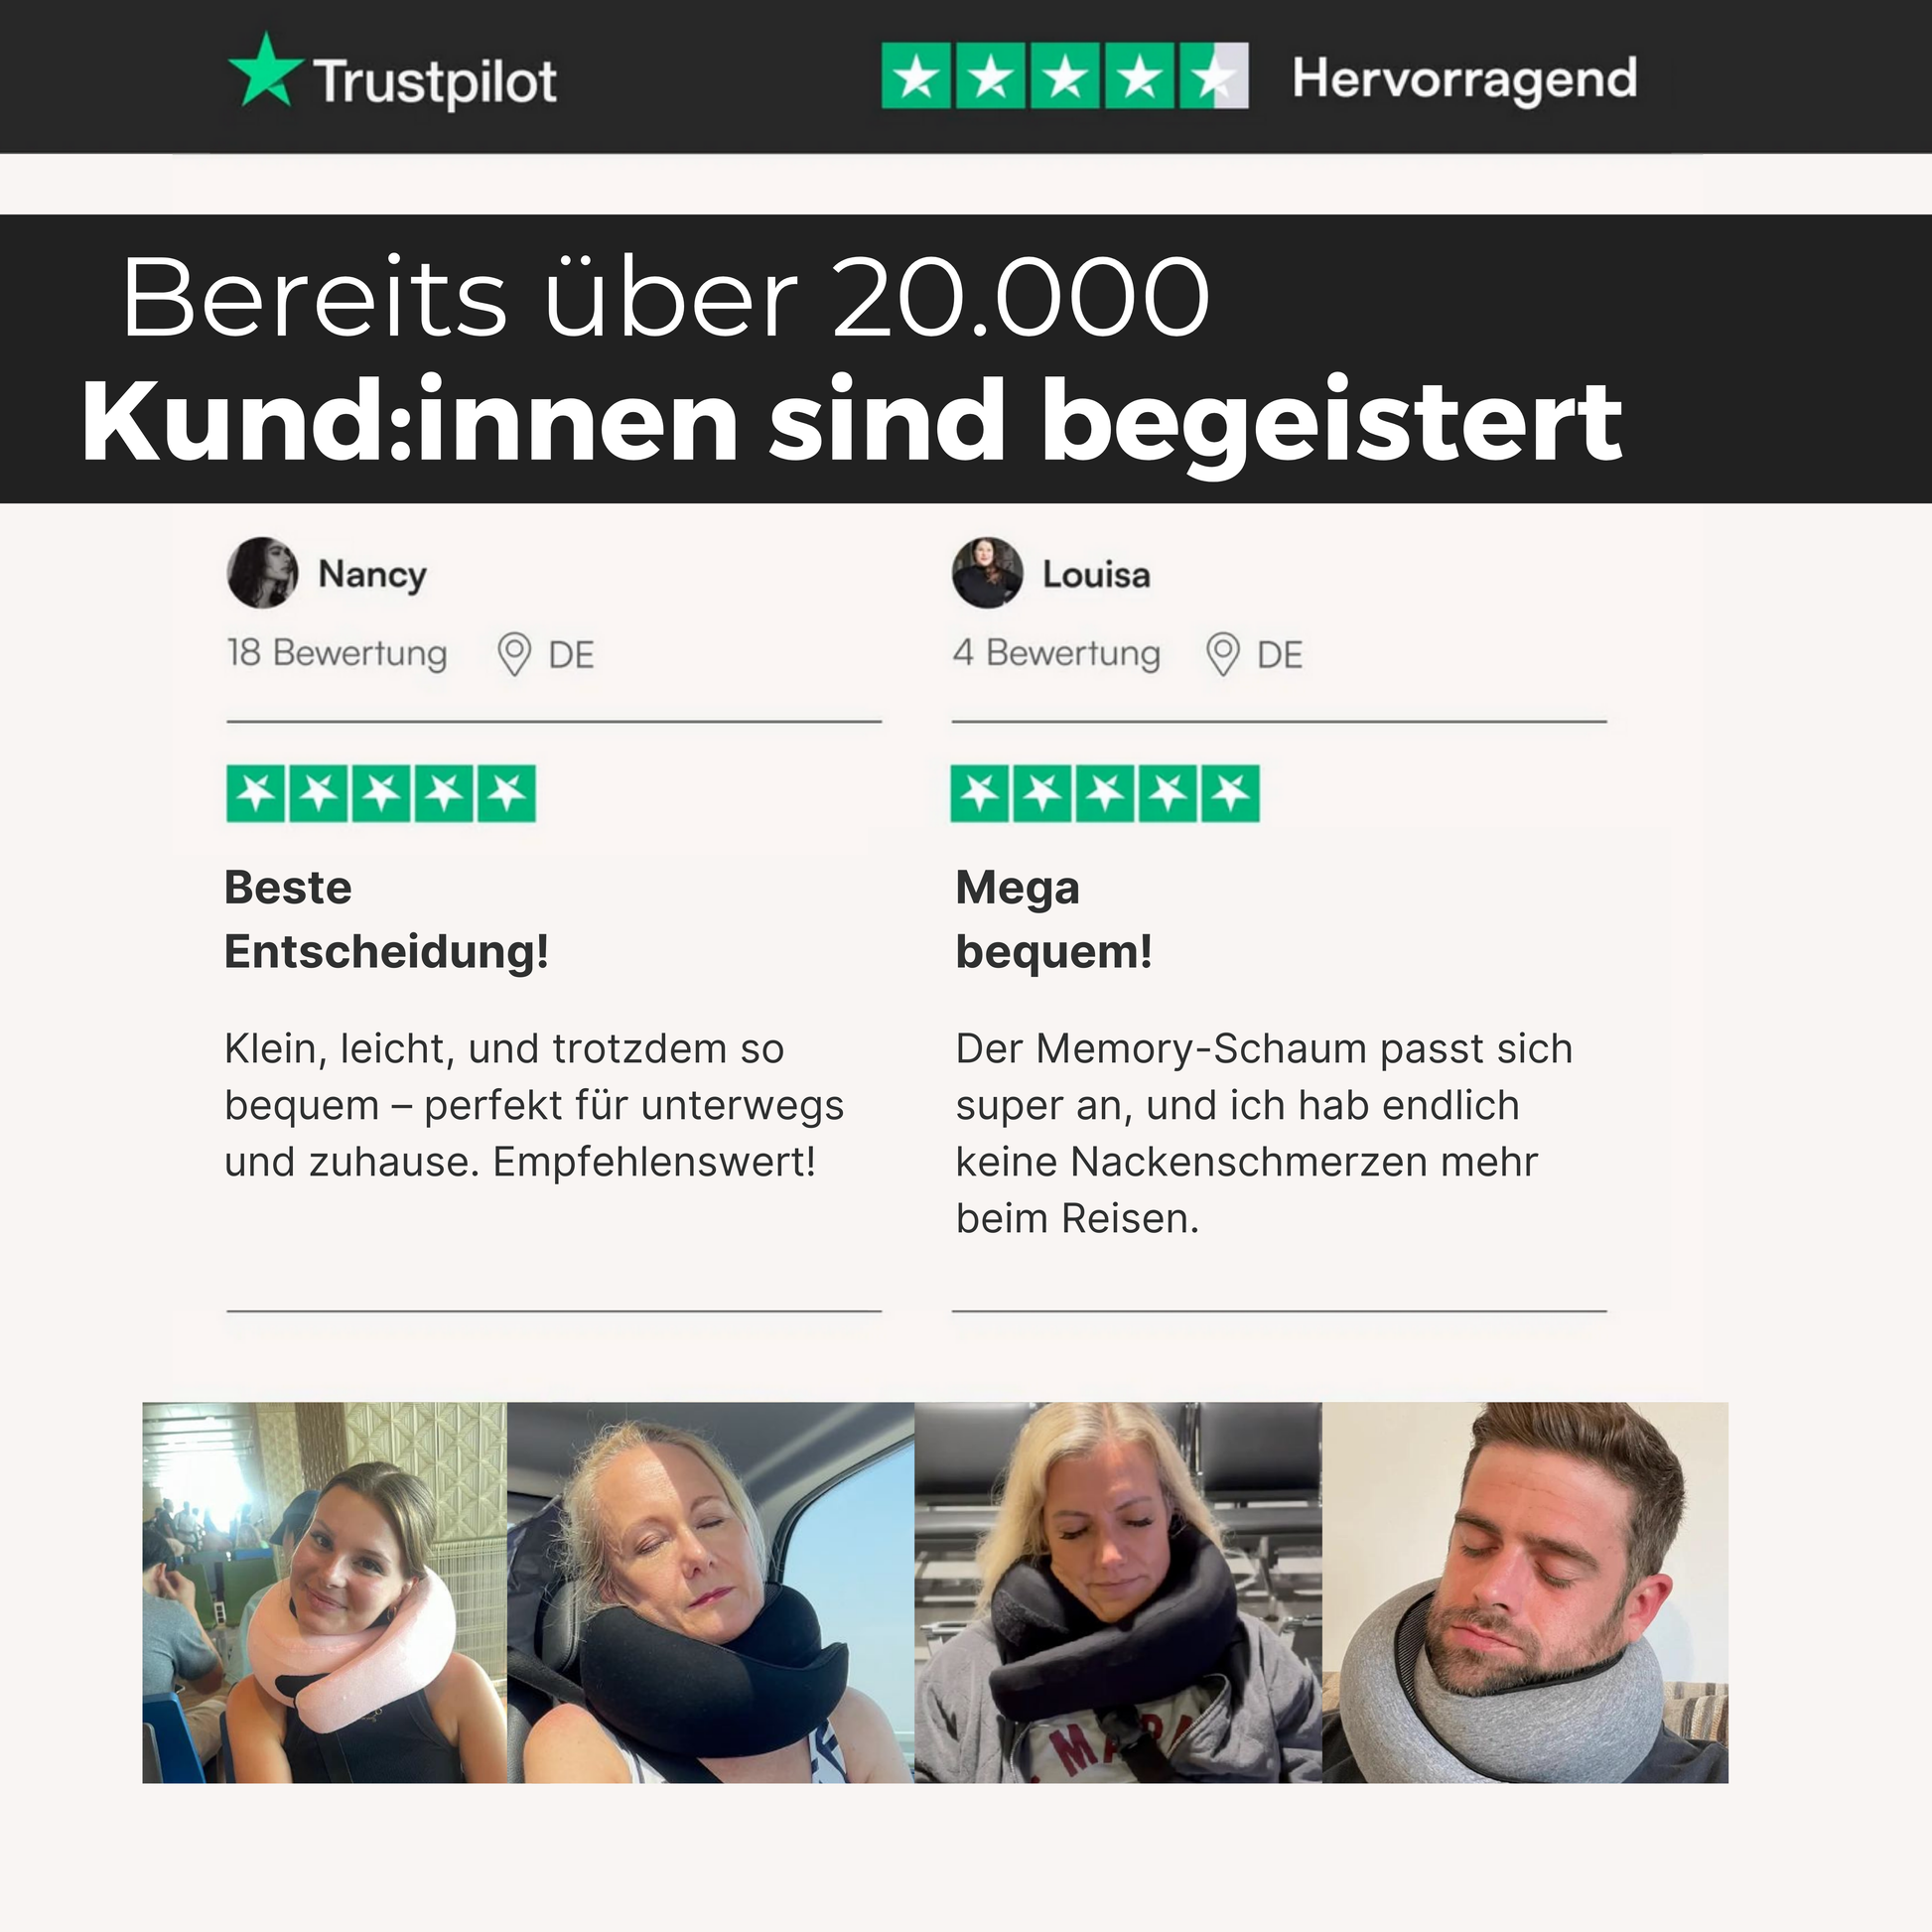Open the review titled Mega bequem!
This screenshot has width=1932, height=1932.
click(1054, 919)
